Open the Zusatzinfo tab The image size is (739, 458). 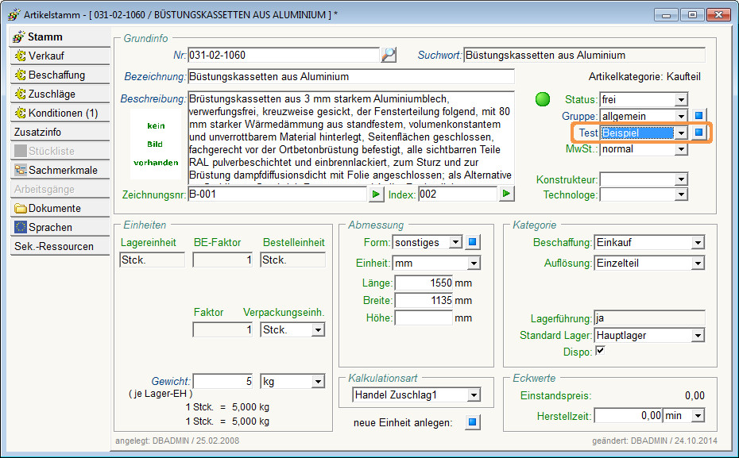coord(60,132)
